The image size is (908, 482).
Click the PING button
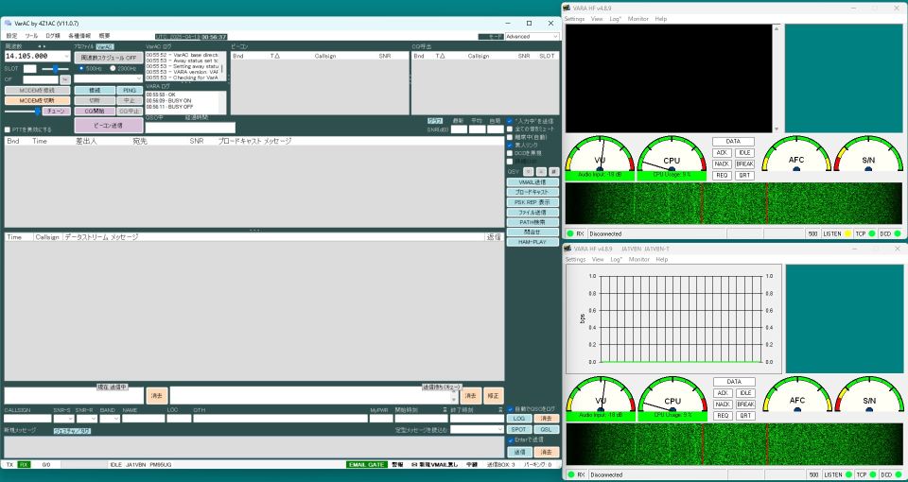point(130,91)
